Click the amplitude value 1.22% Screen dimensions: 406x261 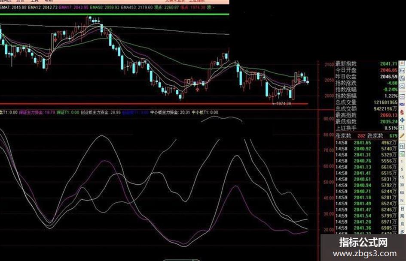pyautogui.click(x=391, y=96)
